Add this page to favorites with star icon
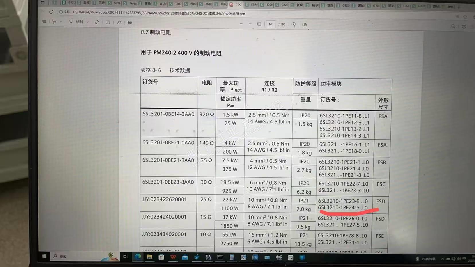475x267 pixels. (x=465, y=17)
